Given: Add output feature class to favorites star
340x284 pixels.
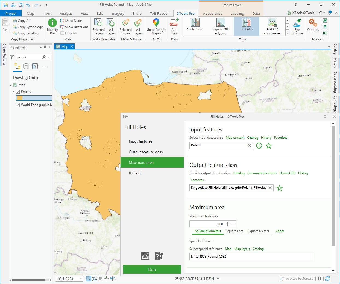Looking at the screenshot, I should pyautogui.click(x=280, y=188).
